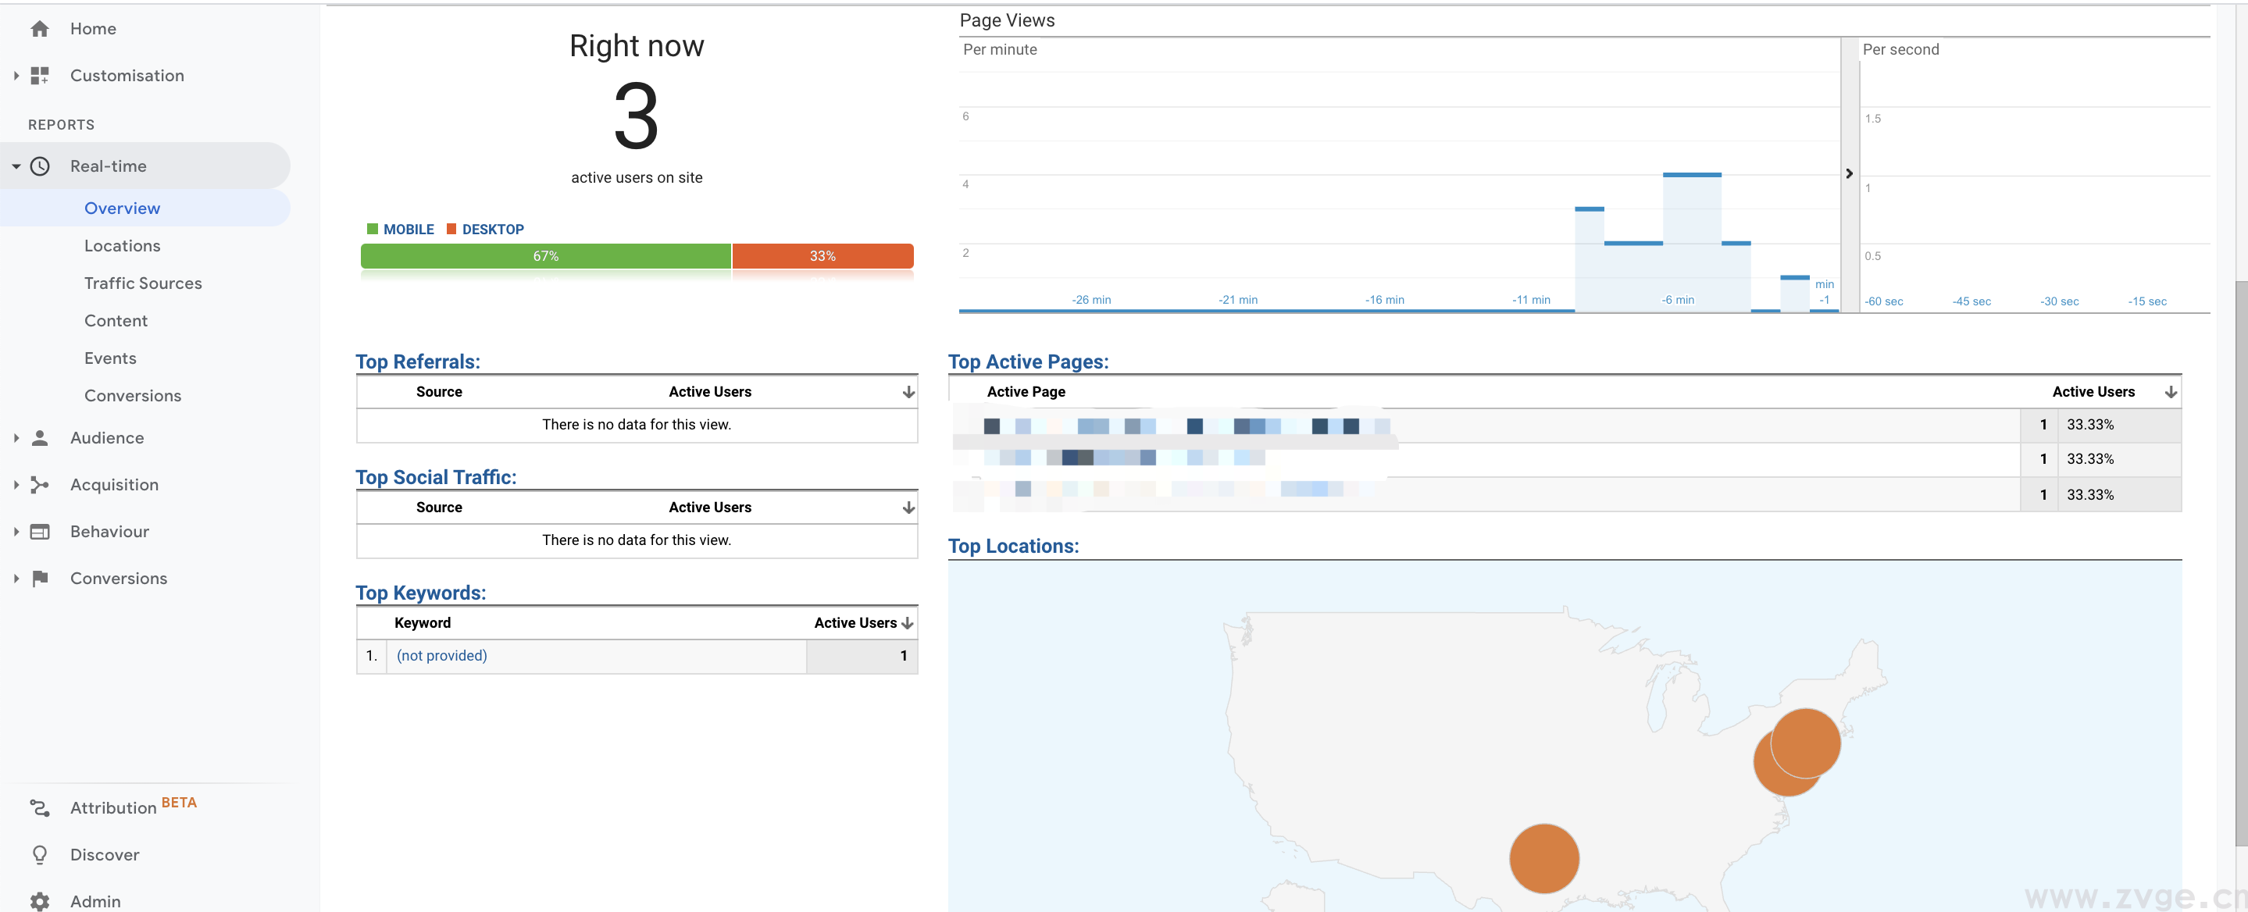Click the Attribution beta icon
This screenshot has width=2248, height=912.
point(39,808)
